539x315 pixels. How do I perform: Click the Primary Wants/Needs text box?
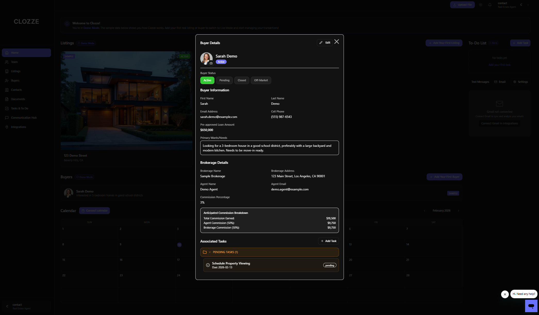[269, 148]
